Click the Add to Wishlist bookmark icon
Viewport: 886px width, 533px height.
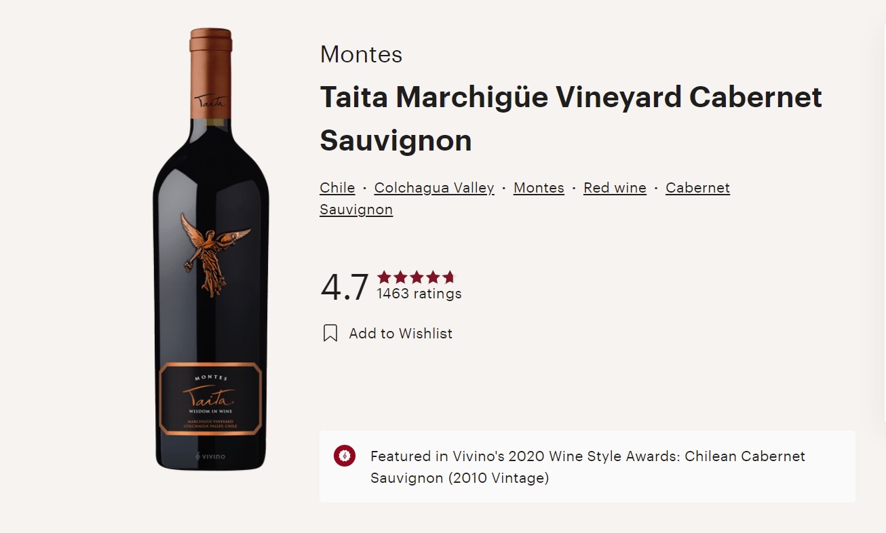[x=330, y=333]
